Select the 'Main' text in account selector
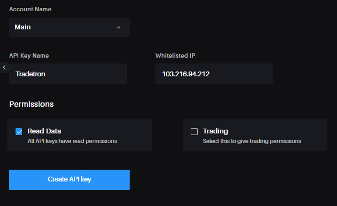Screen dimensions: 337x206 23,27
